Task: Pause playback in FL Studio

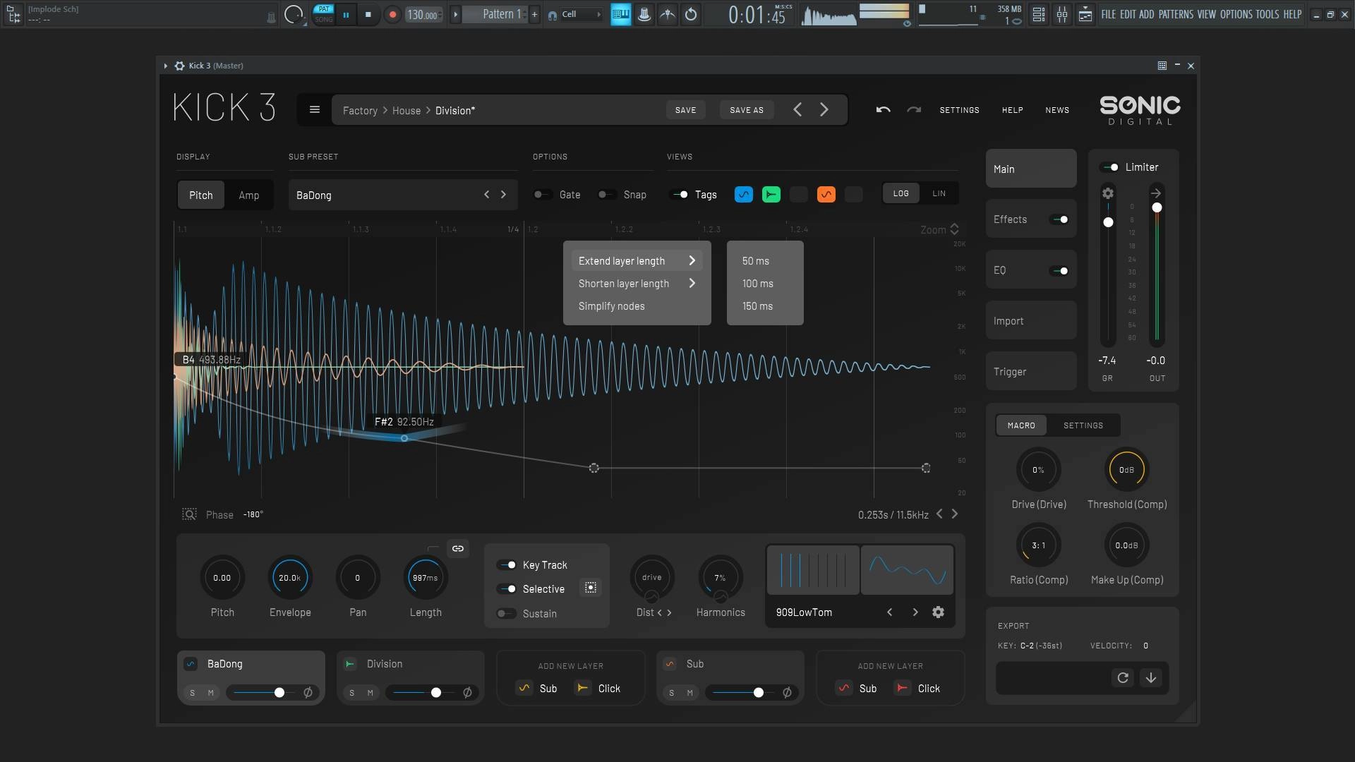Action: (346, 14)
